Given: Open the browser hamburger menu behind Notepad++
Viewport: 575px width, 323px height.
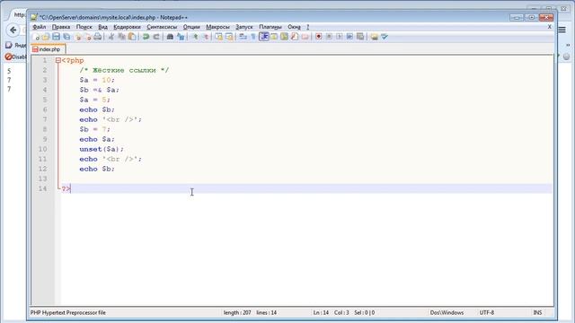Looking at the screenshot, I should [x=562, y=30].
